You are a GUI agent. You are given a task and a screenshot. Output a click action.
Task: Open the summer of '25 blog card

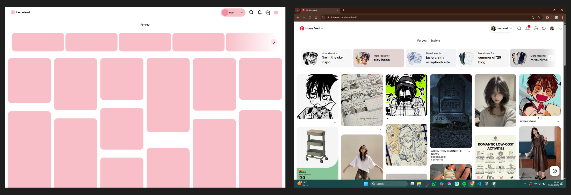(x=483, y=58)
